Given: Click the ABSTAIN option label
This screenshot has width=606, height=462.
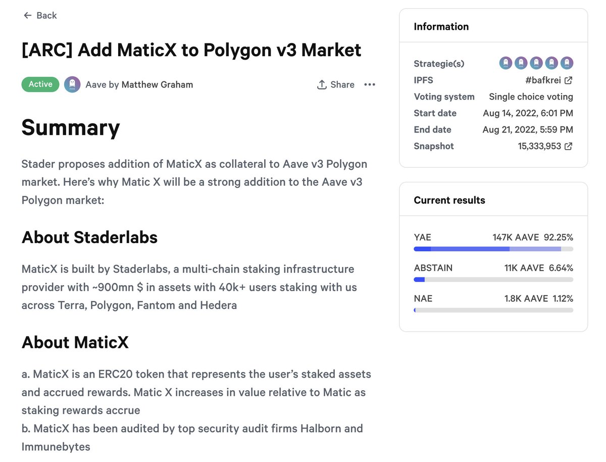Looking at the screenshot, I should coord(433,268).
